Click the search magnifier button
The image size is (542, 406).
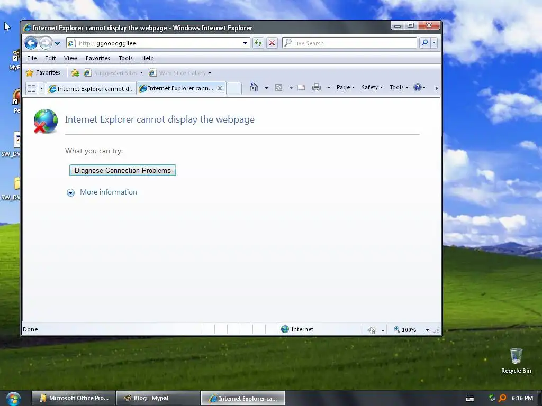[424, 43]
